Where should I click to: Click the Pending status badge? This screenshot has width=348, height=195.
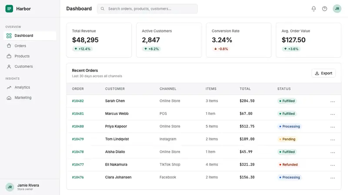point(287,139)
